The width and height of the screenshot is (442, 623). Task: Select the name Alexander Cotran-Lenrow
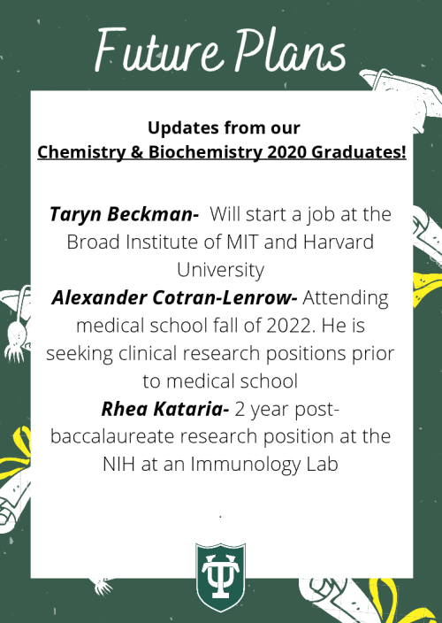point(174,297)
